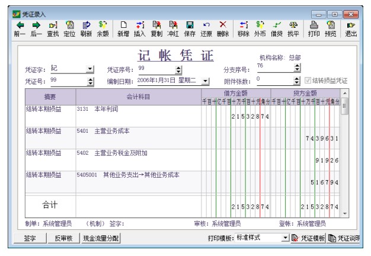Increase the 附件张数 value
This screenshot has width=371, height=256.
297,79
